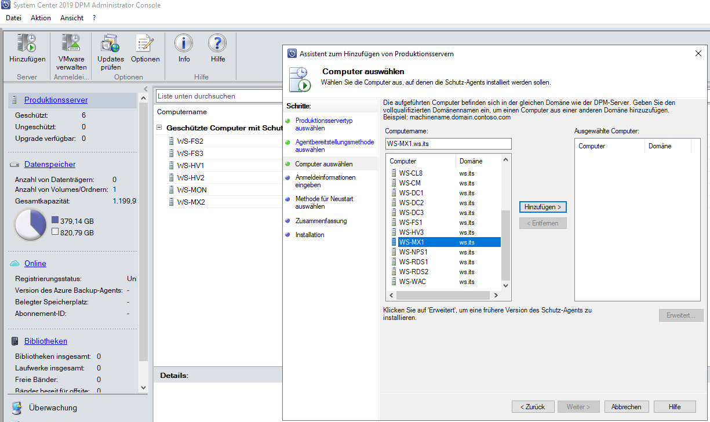710x422 pixels.
Task: Click computer icon beside WS-DC1 in wizard
Action: 394,192
